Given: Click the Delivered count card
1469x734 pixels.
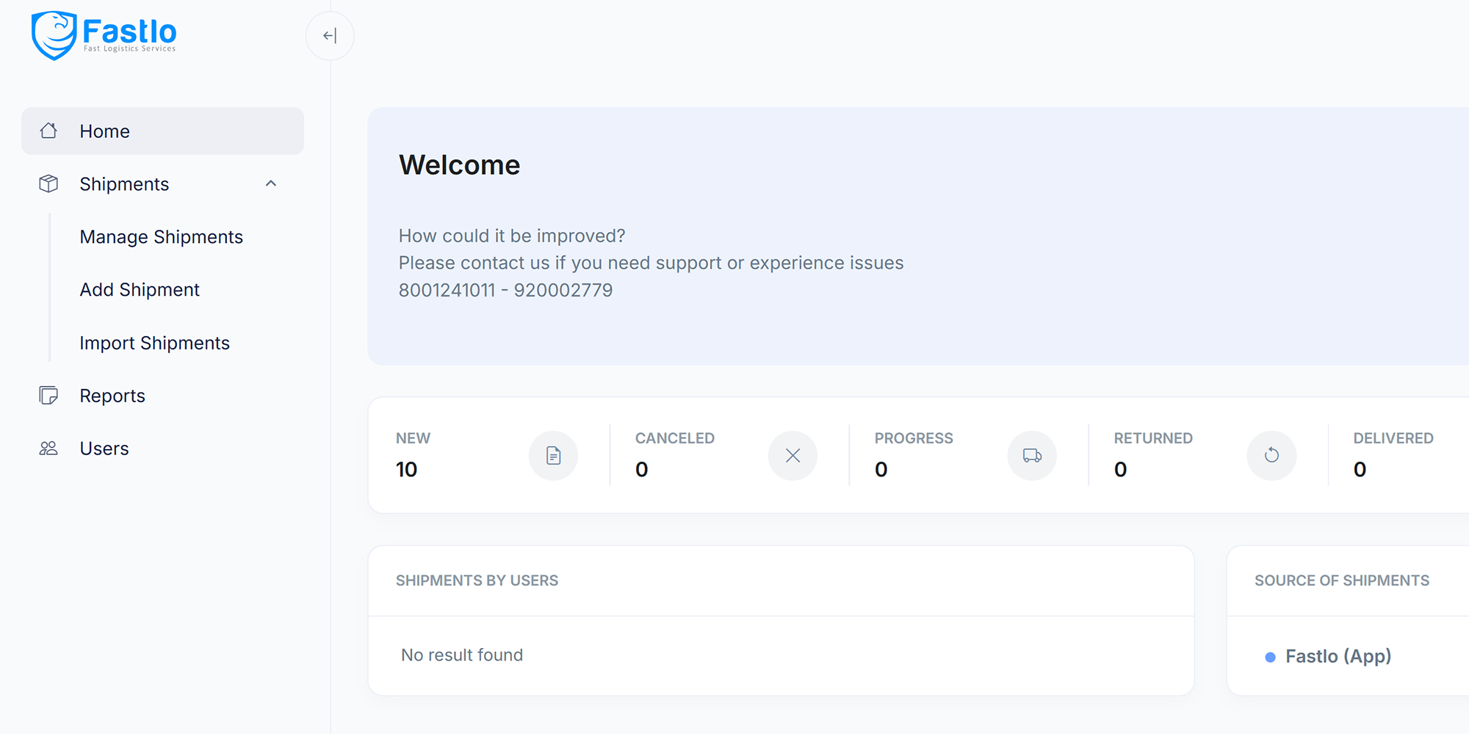Looking at the screenshot, I should coord(1396,455).
